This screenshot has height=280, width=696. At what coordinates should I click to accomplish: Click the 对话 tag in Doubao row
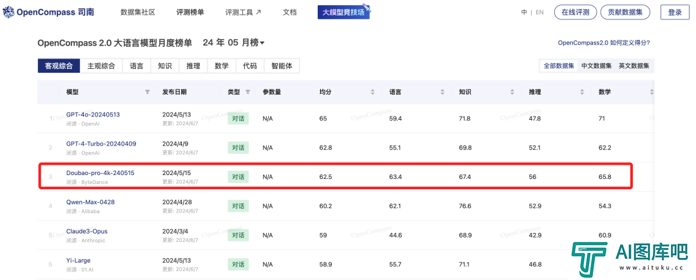[x=238, y=177]
